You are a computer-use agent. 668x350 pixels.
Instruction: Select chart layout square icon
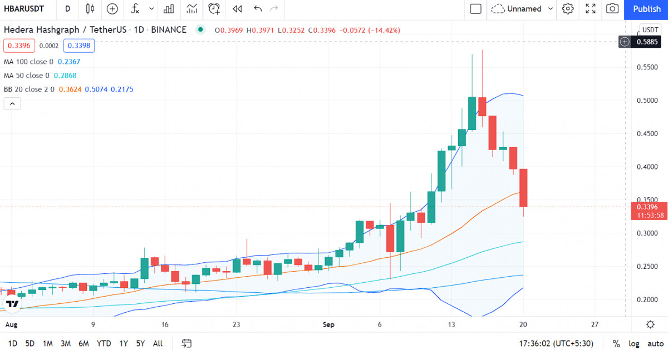click(x=475, y=9)
